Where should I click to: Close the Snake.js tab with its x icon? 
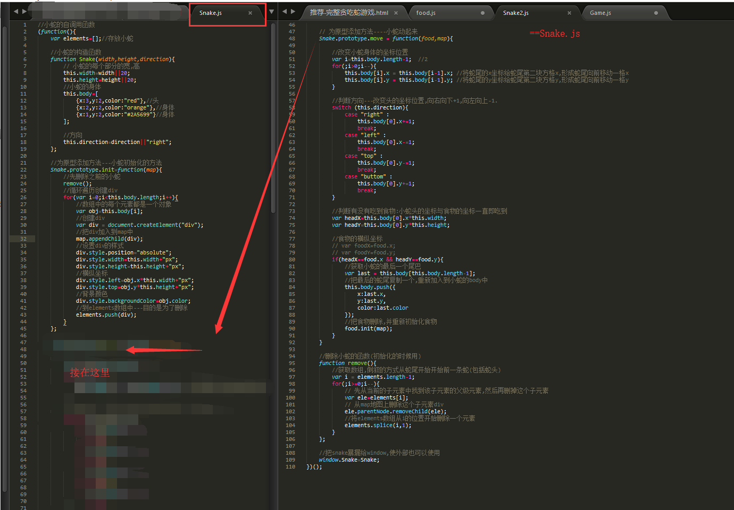click(x=249, y=14)
